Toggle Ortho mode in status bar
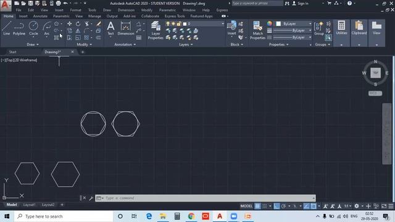 (276, 206)
